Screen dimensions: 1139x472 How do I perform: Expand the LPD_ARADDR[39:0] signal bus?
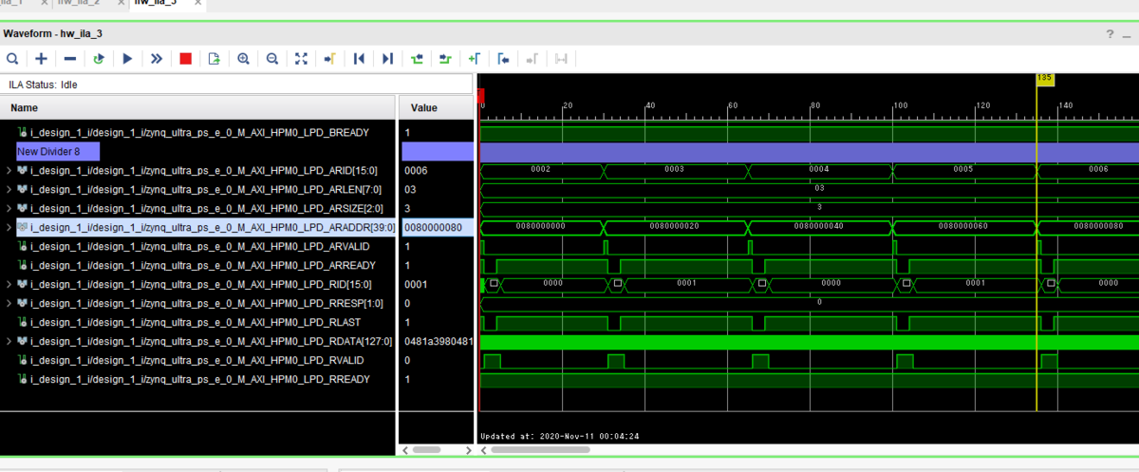click(x=9, y=228)
